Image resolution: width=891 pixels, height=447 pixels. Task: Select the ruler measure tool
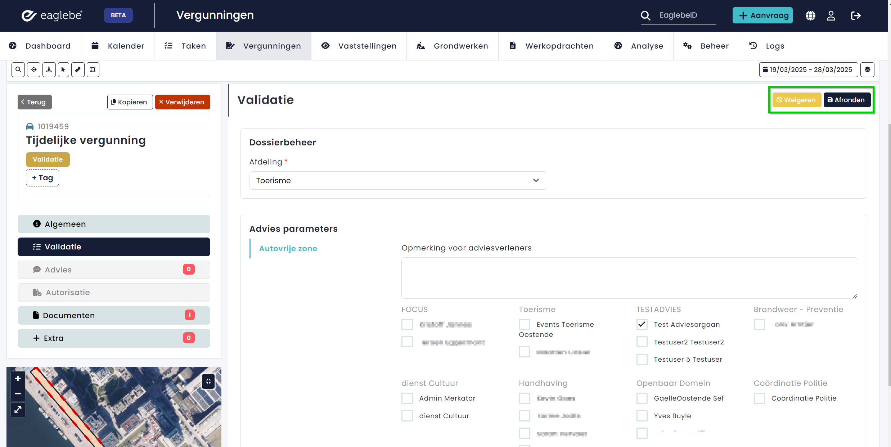[78, 70]
